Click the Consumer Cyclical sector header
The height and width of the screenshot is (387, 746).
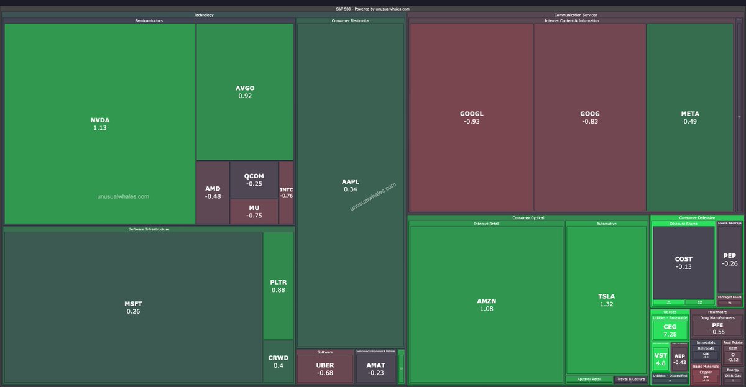click(528, 218)
